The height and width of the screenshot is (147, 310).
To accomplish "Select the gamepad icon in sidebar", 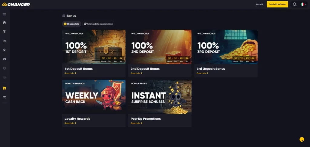I will [x=4, y=59].
